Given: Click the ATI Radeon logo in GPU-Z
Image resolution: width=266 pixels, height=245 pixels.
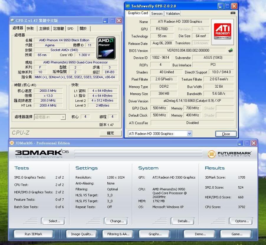Looking at the screenshot, I should click(x=222, y=32).
